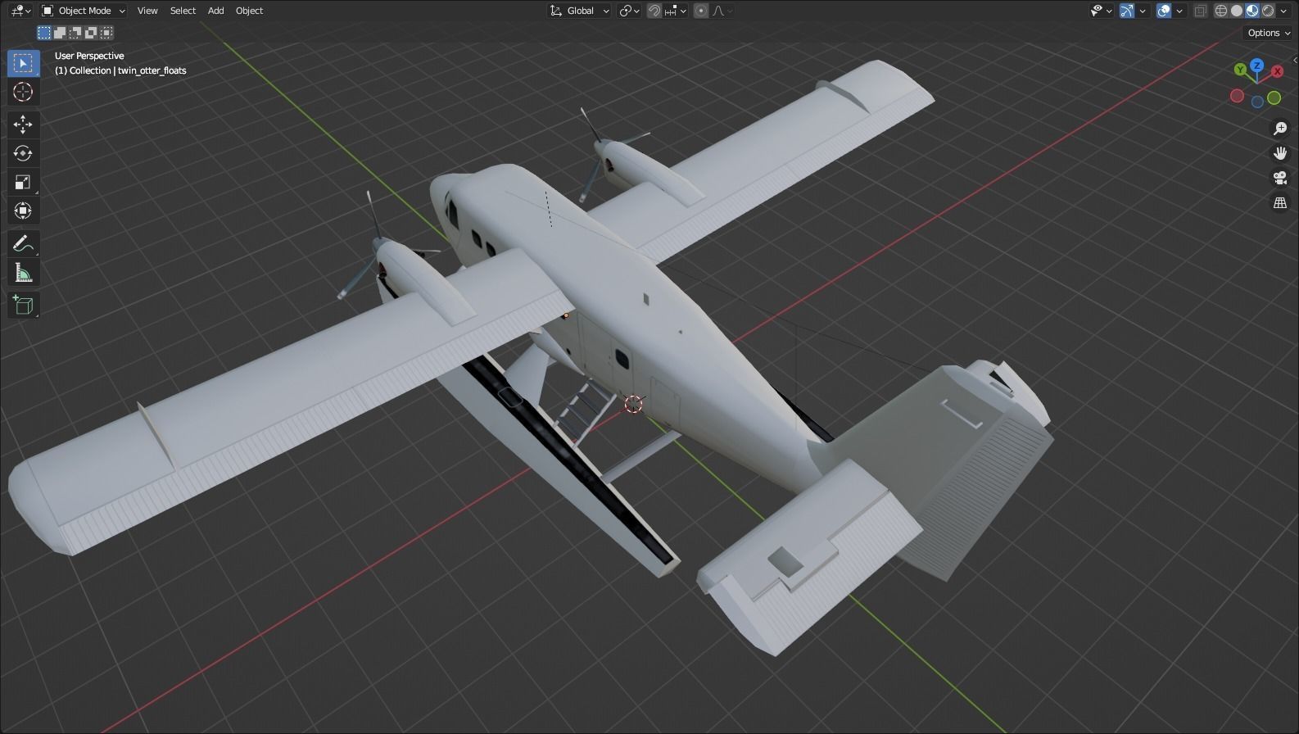Click the blue Z axis on gizmo
This screenshot has width=1299, height=734.
pos(1257,65)
